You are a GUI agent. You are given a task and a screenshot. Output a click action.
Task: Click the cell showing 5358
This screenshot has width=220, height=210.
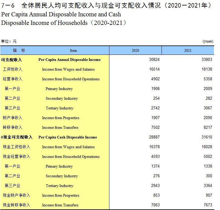(208, 79)
